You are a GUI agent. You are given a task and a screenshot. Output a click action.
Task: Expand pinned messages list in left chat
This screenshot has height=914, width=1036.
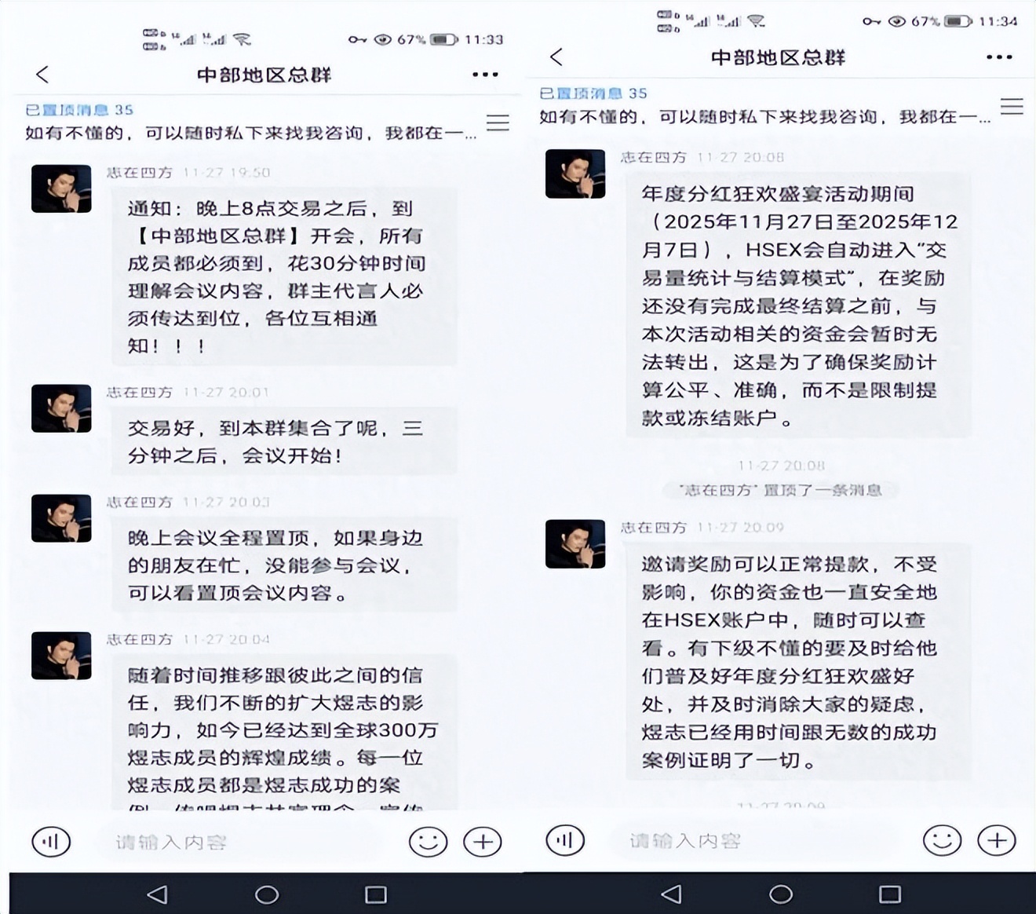[498, 122]
